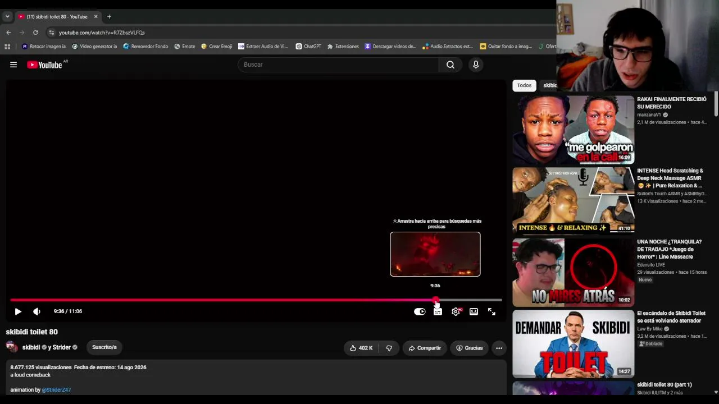The height and width of the screenshot is (404, 719).
Task: Open the @StriderZ47 channel link
Action: click(56, 390)
